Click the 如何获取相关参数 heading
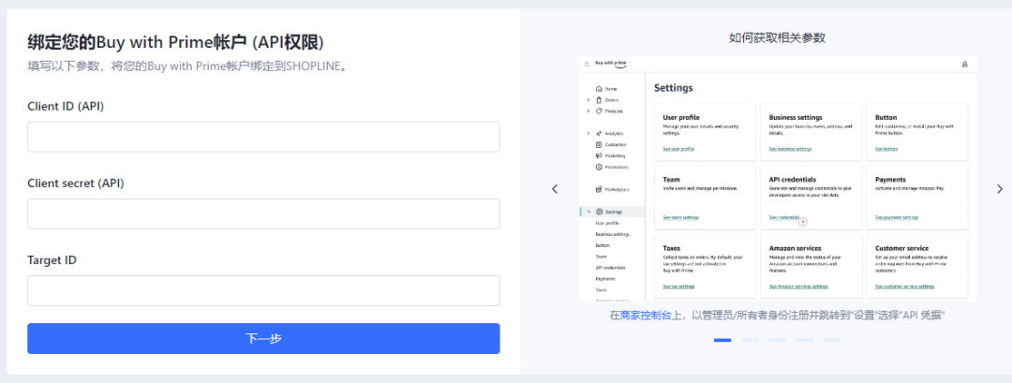The width and height of the screenshot is (1012, 383). pyautogui.click(x=777, y=38)
